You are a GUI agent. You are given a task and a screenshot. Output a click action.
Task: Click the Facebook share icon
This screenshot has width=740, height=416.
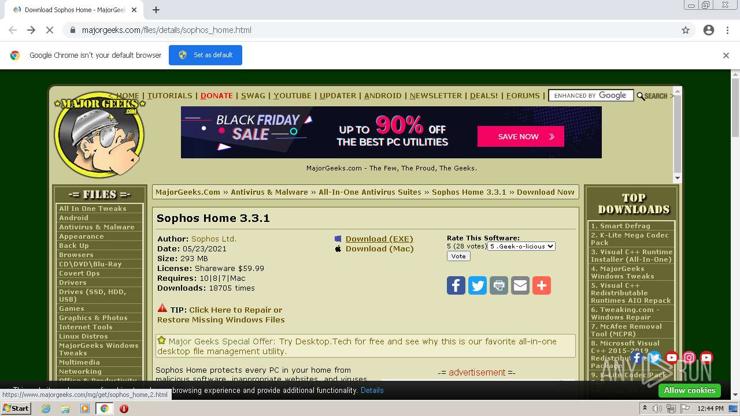tap(456, 285)
